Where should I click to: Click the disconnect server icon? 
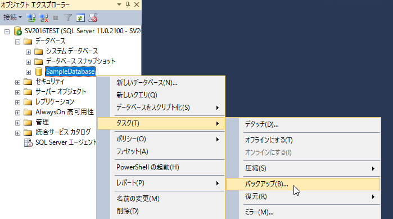pyautogui.click(x=44, y=18)
